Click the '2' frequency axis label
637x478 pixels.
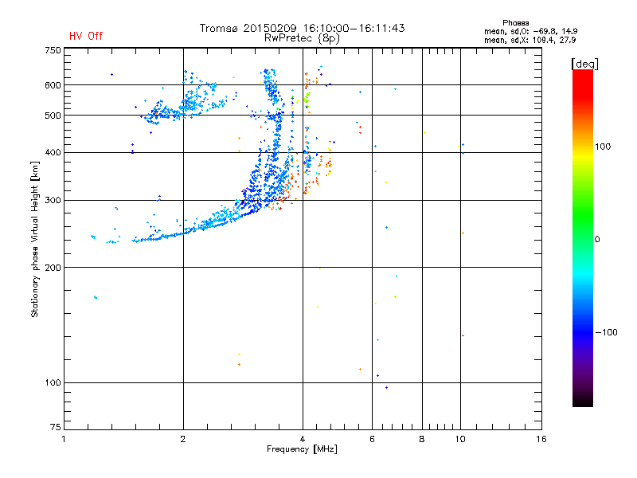[x=183, y=440]
